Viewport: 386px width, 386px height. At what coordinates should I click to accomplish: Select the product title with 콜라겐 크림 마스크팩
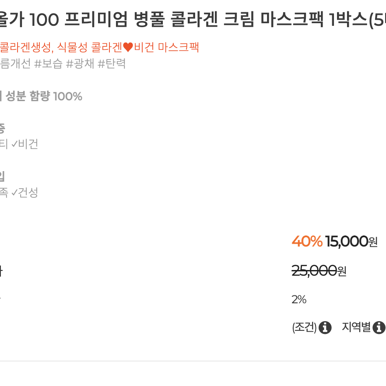[193, 20]
